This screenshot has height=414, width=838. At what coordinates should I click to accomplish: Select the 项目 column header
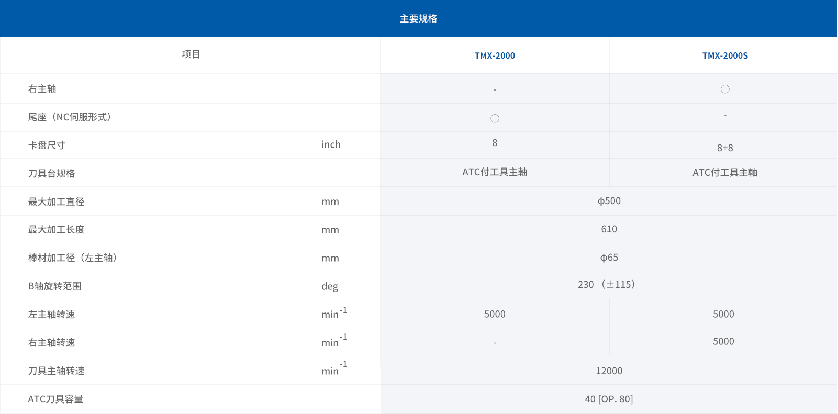(191, 54)
